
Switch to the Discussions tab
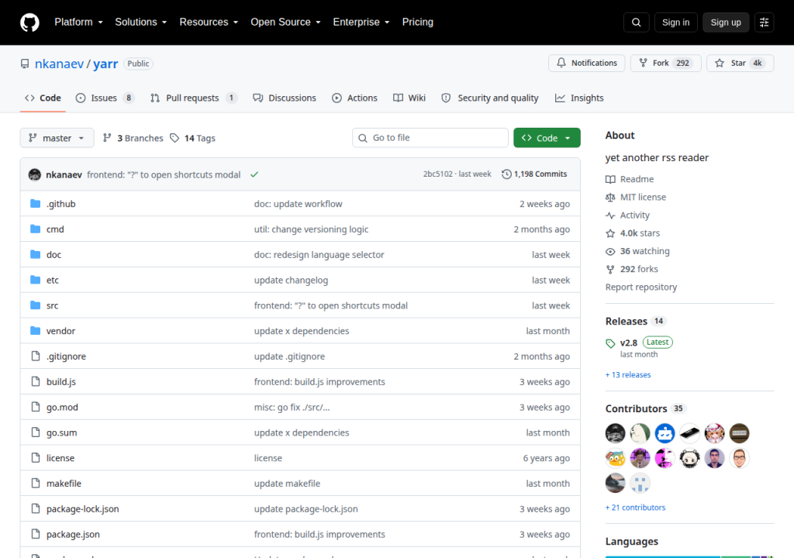pyautogui.click(x=285, y=98)
